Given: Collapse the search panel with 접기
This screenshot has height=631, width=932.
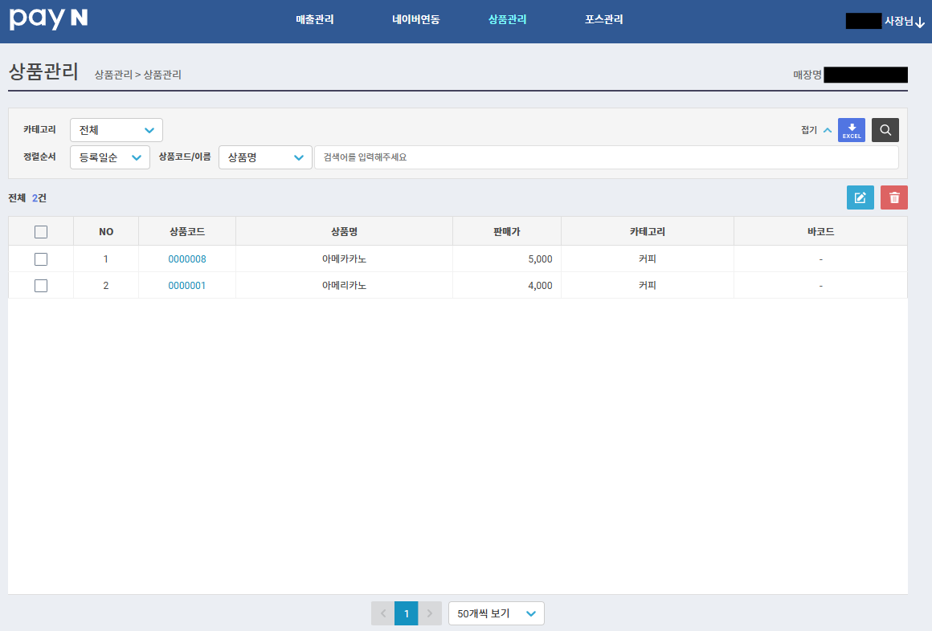Looking at the screenshot, I should [816, 130].
